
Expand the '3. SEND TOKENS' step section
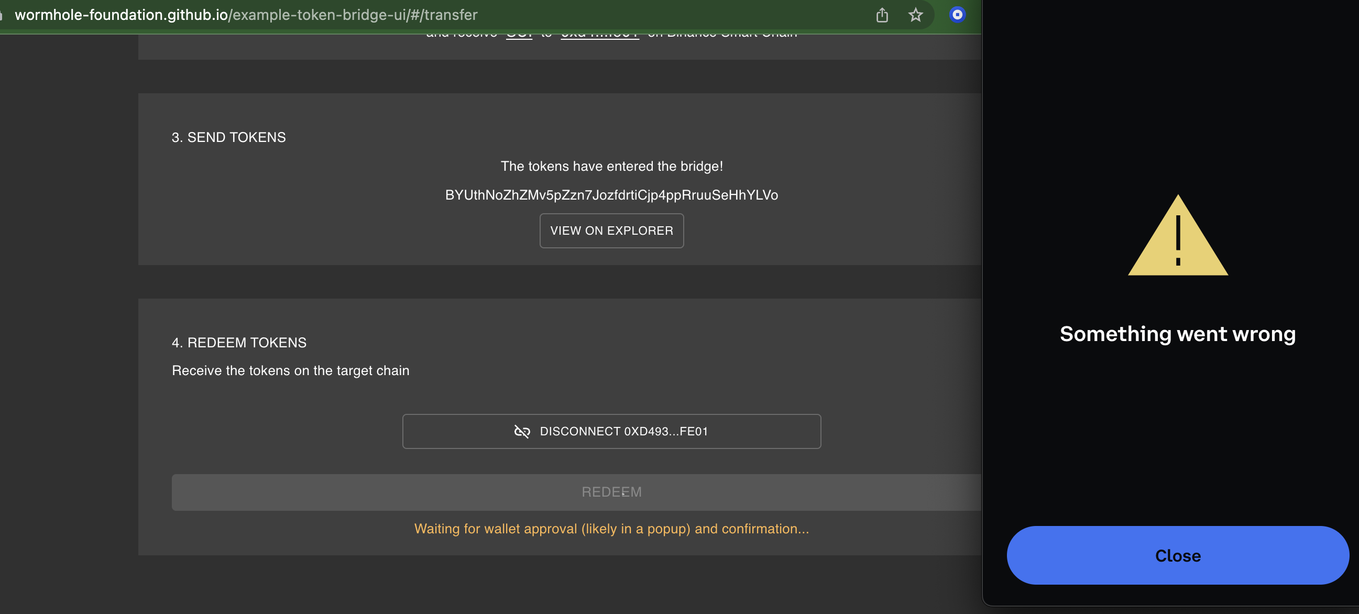(229, 137)
